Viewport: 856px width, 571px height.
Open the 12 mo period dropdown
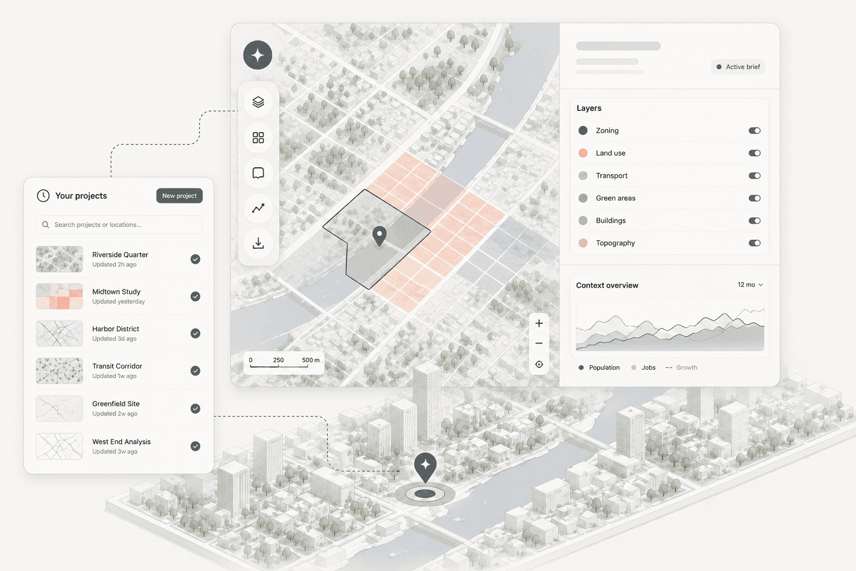(750, 285)
